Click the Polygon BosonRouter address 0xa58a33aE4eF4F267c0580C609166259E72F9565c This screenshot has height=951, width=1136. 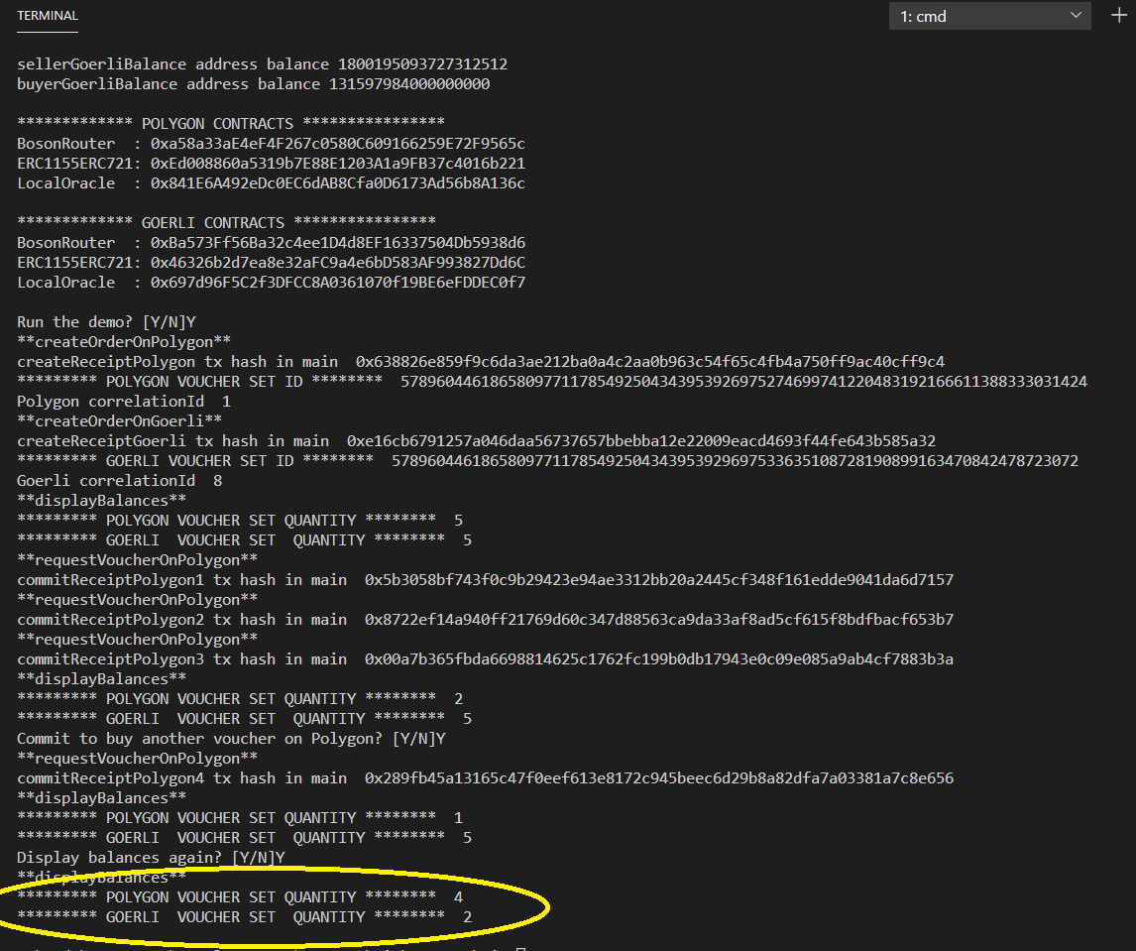(338, 144)
